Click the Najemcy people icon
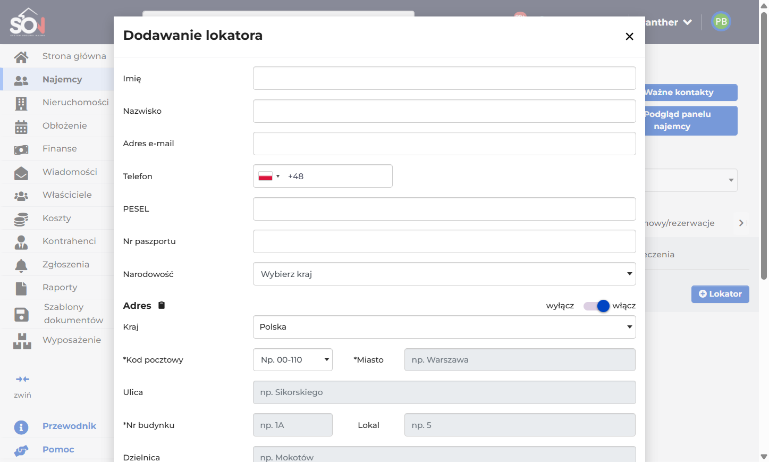769x462 pixels. click(x=21, y=80)
